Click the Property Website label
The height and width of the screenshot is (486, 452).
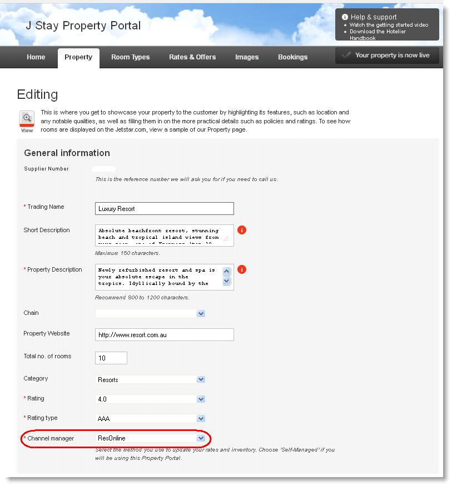[47, 333]
